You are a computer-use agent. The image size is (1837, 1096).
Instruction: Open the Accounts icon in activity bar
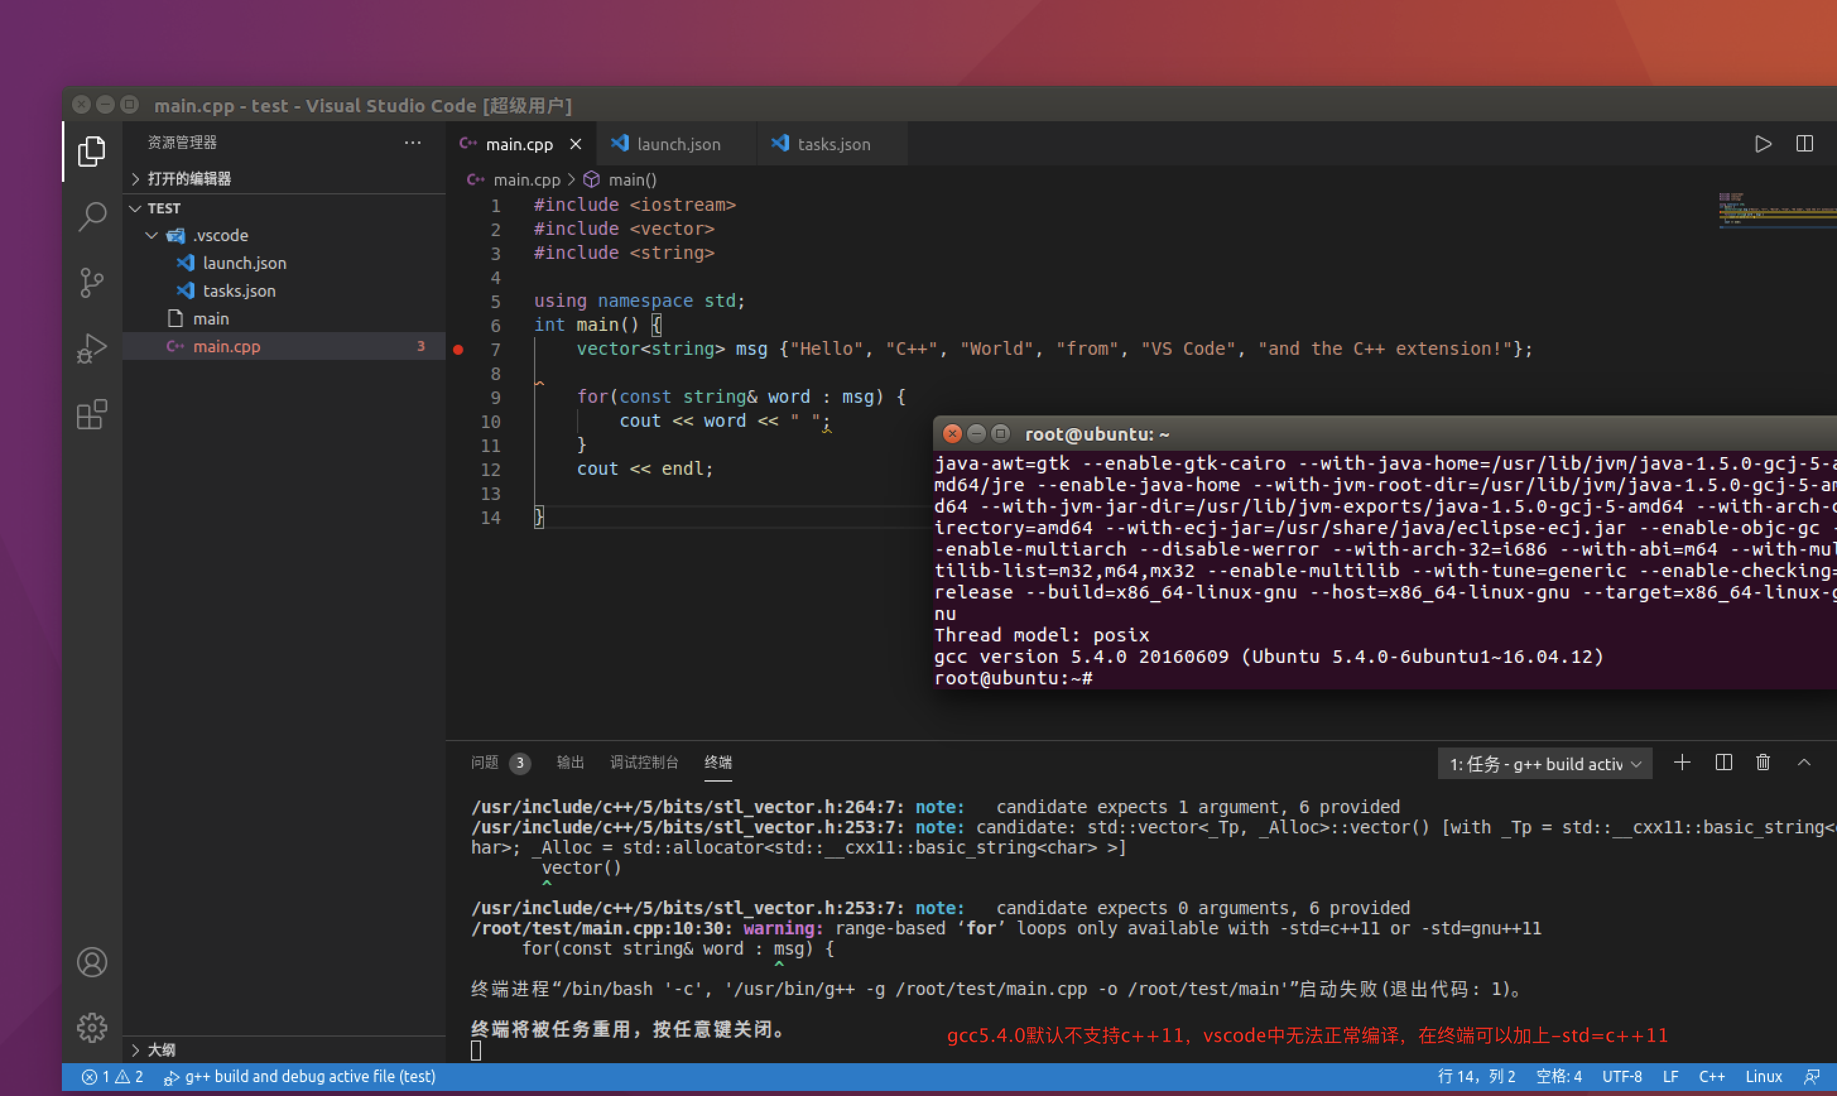coord(92,962)
